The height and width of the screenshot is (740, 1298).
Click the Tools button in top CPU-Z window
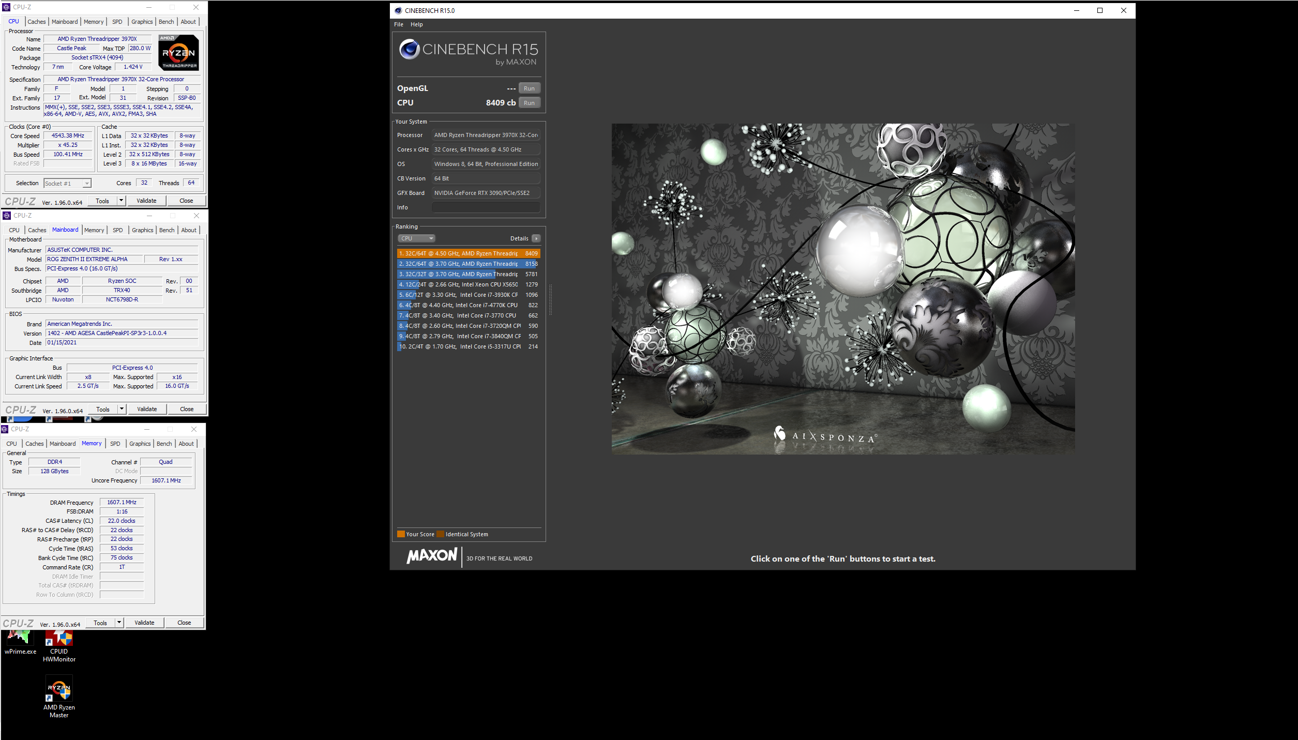[x=102, y=201]
